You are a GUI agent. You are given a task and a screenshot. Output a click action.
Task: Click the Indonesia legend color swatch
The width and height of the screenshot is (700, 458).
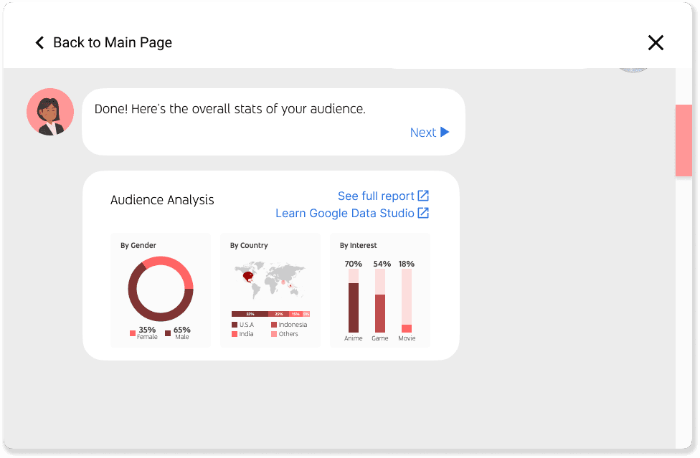[274, 325]
